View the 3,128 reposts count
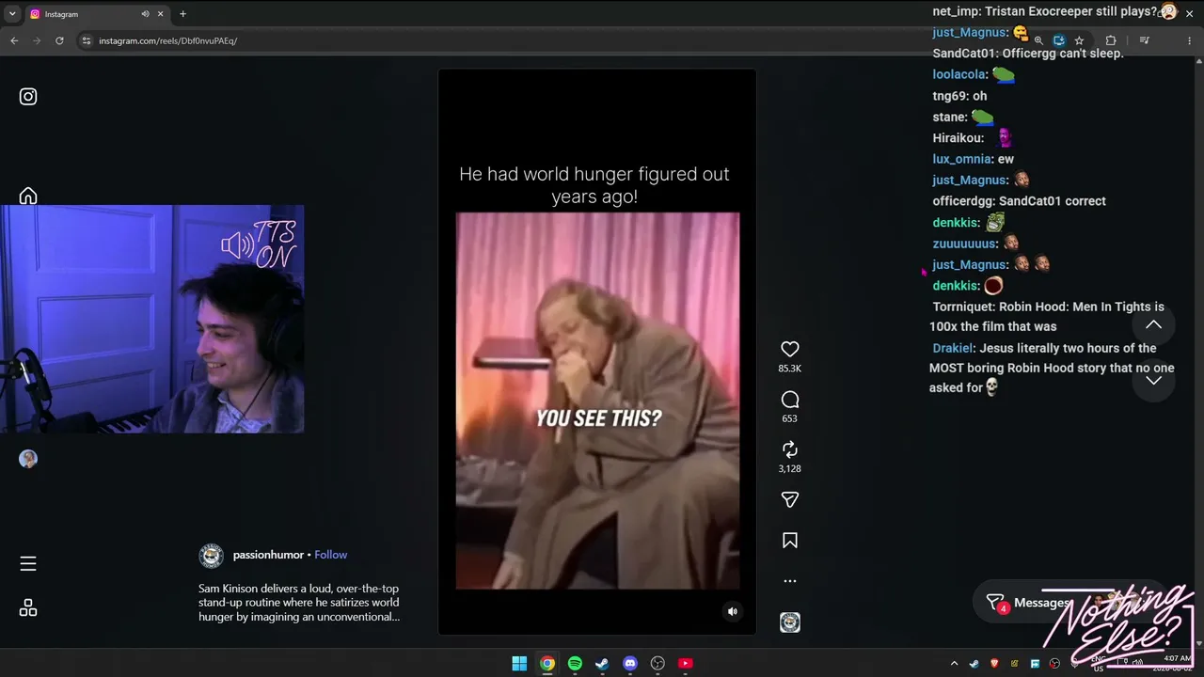Image resolution: width=1204 pixels, height=677 pixels. click(790, 468)
